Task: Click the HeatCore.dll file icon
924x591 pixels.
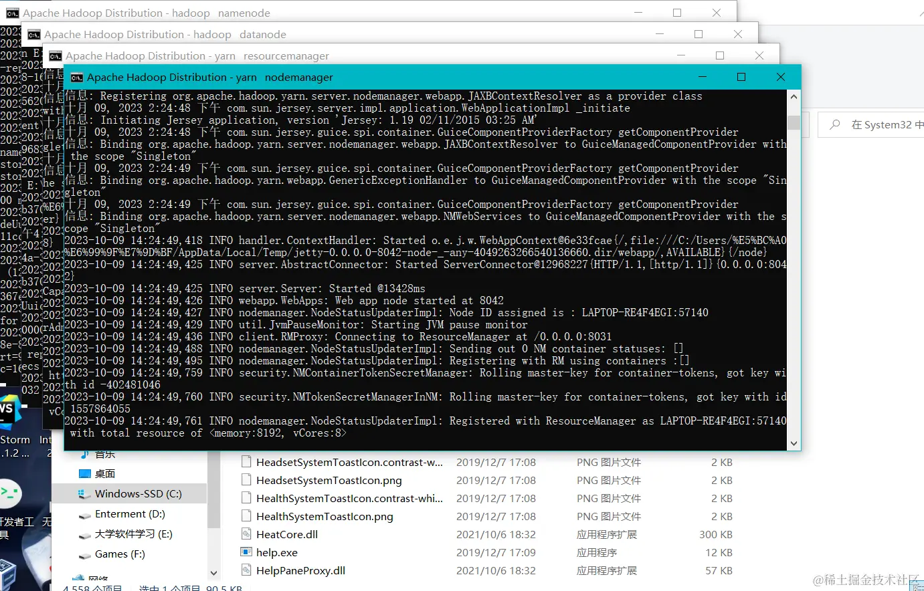Action: [246, 534]
